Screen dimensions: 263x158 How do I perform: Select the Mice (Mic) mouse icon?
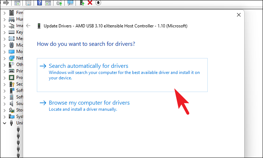pos(12,45)
